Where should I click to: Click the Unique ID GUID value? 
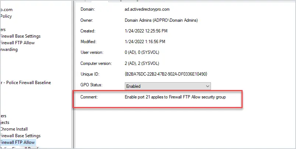pos(166,74)
